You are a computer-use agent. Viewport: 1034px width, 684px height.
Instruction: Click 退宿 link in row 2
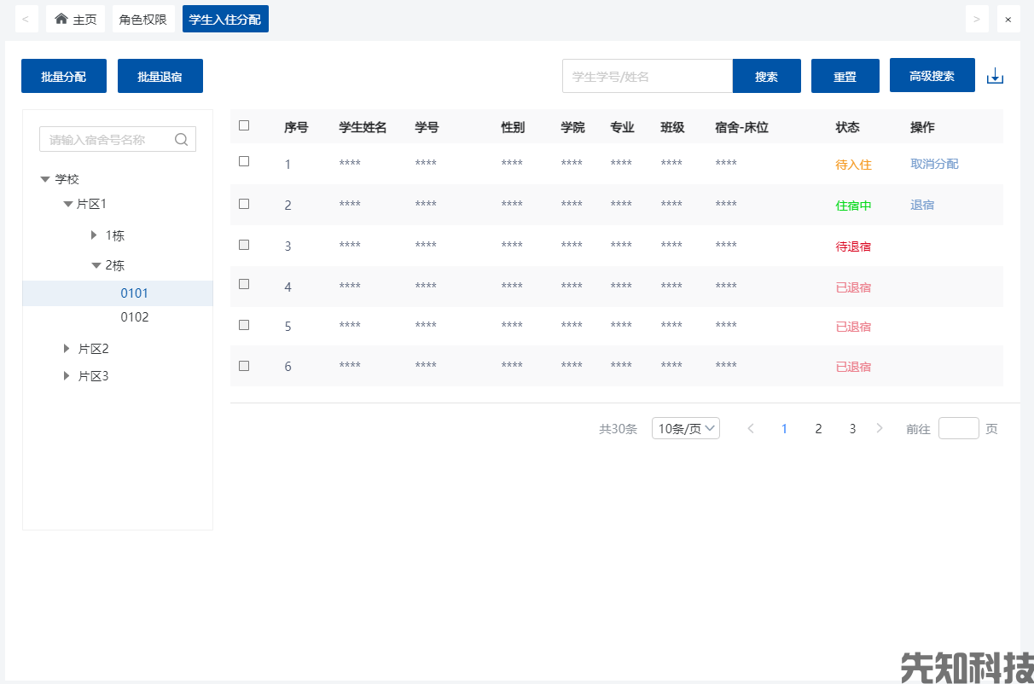pyautogui.click(x=922, y=205)
